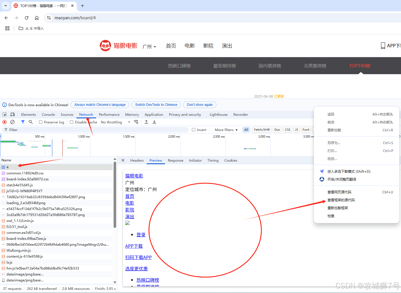Open network search magnifier icon
This screenshot has height=293, width=401.
pos(31,122)
